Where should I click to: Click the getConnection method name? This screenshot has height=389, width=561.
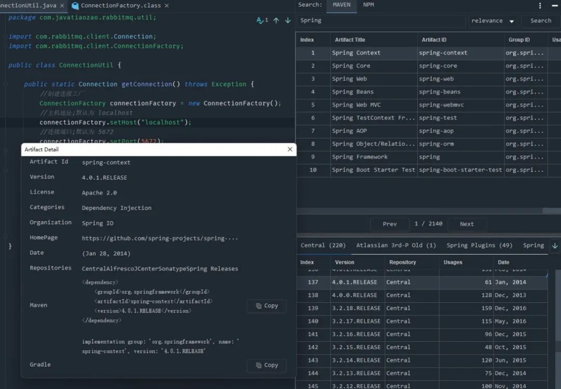pyautogui.click(x=146, y=84)
